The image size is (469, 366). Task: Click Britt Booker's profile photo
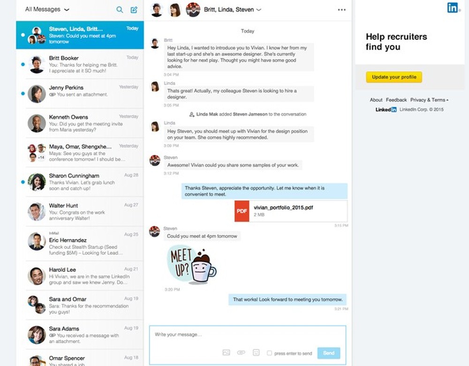(x=36, y=64)
